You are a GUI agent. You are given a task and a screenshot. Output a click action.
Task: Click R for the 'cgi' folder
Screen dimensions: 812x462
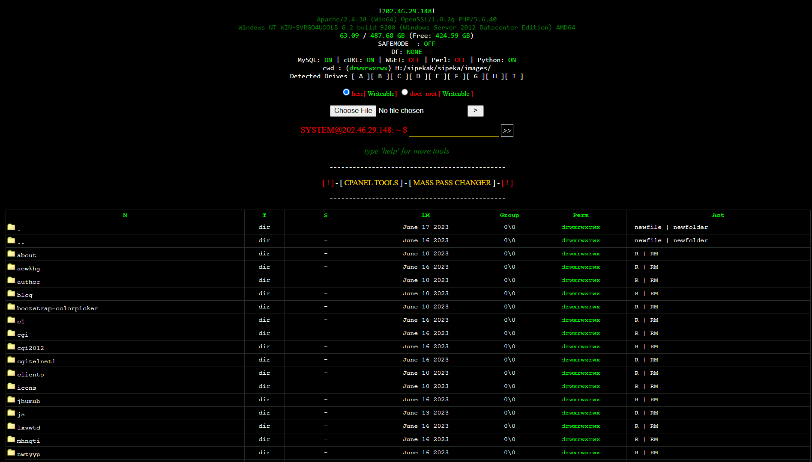(637, 333)
